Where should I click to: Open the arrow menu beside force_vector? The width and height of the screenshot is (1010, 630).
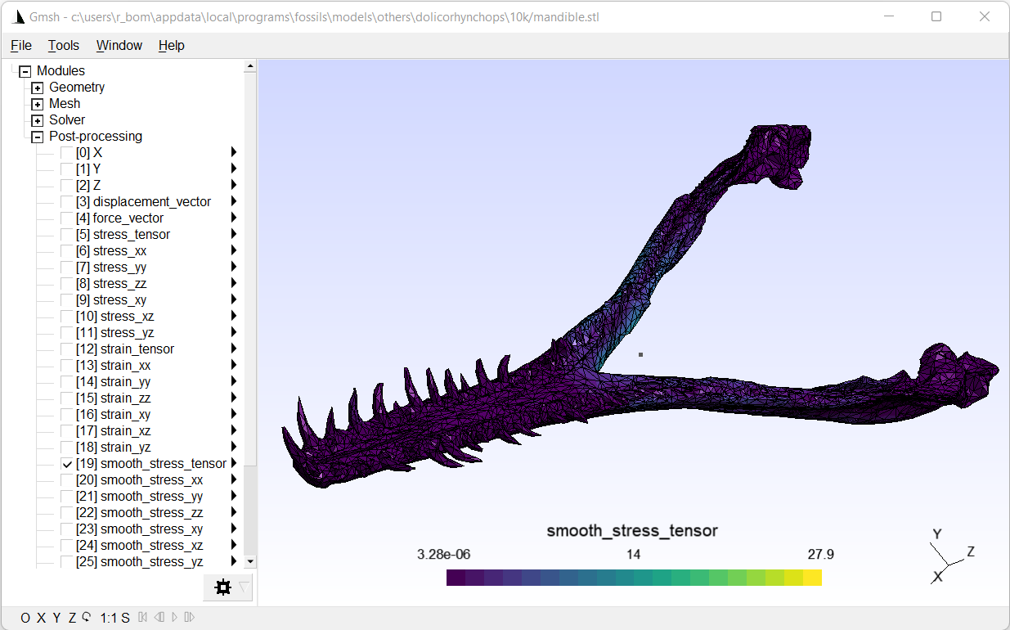(234, 218)
